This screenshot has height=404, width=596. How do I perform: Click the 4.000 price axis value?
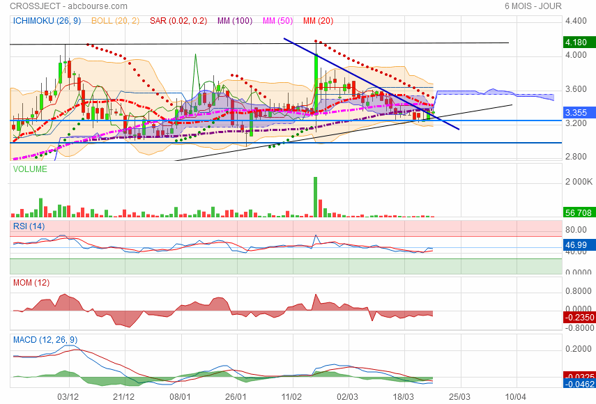tap(576, 55)
